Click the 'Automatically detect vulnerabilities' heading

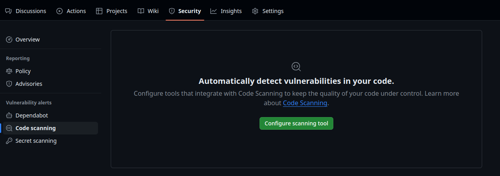pos(296,81)
